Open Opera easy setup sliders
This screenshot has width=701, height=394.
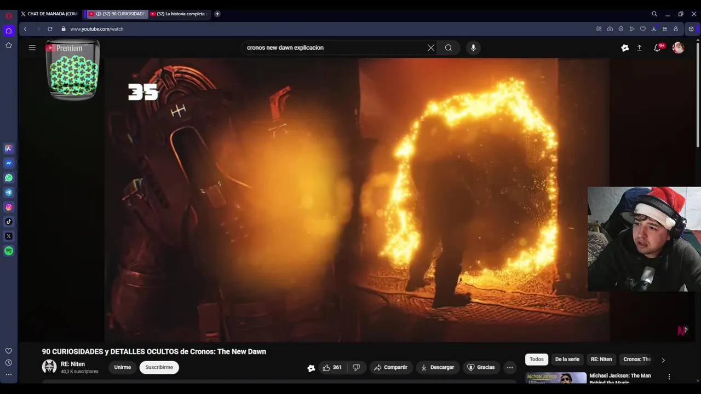coord(665,29)
